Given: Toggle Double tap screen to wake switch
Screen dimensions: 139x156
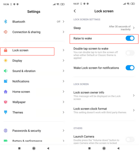Looking at the screenshot, I should [130, 53].
